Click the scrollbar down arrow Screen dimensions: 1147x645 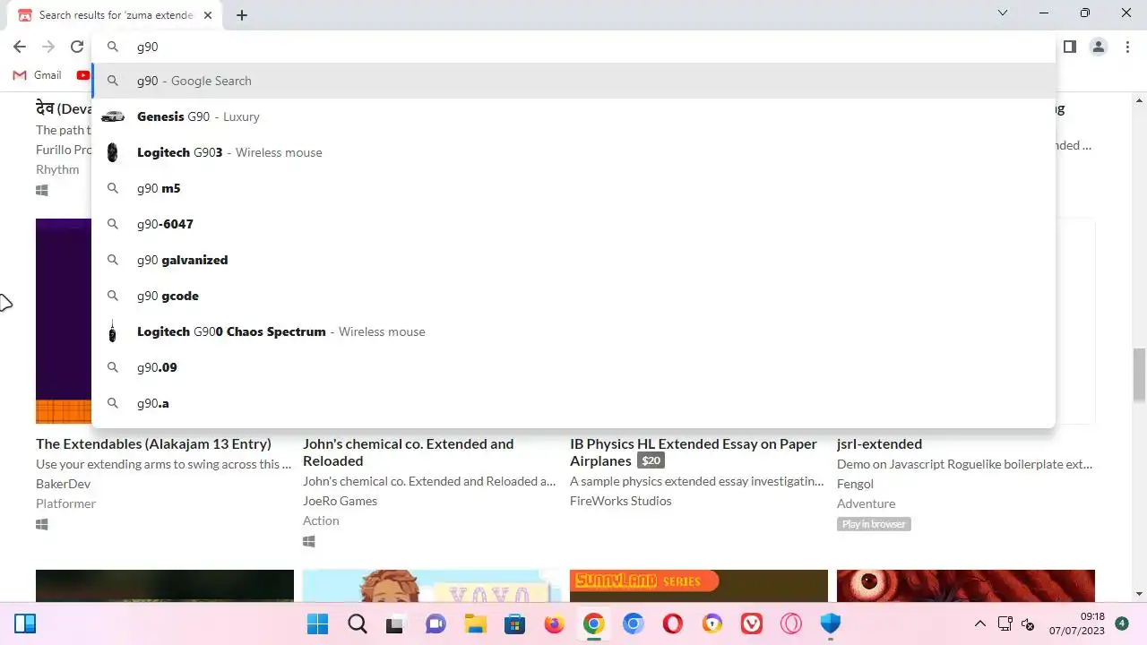tap(1139, 593)
